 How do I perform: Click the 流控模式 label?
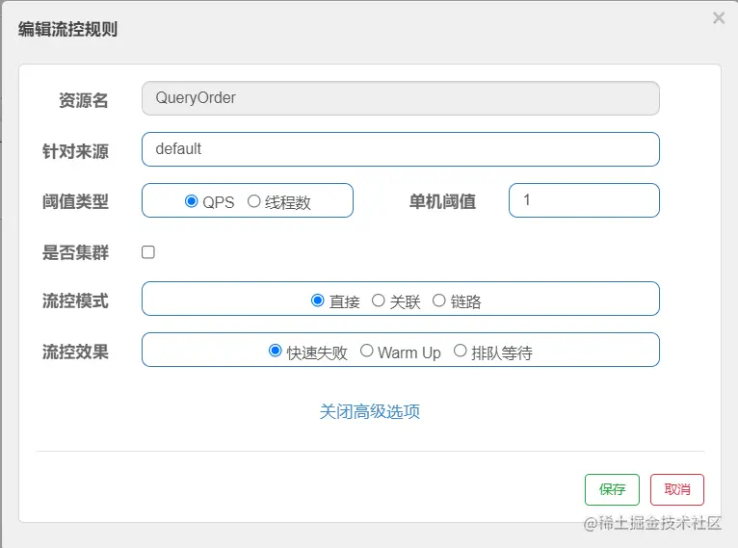pyautogui.click(x=75, y=301)
